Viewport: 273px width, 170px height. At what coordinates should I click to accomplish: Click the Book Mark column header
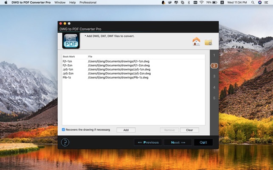pos(75,57)
